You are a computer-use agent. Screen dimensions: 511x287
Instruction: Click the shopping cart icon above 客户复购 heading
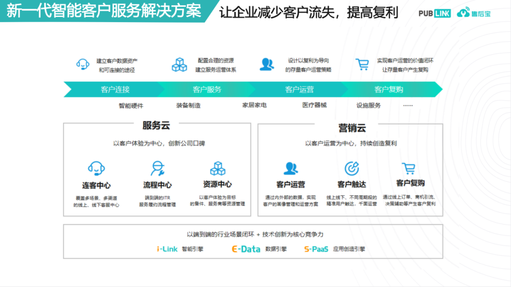(x=408, y=168)
